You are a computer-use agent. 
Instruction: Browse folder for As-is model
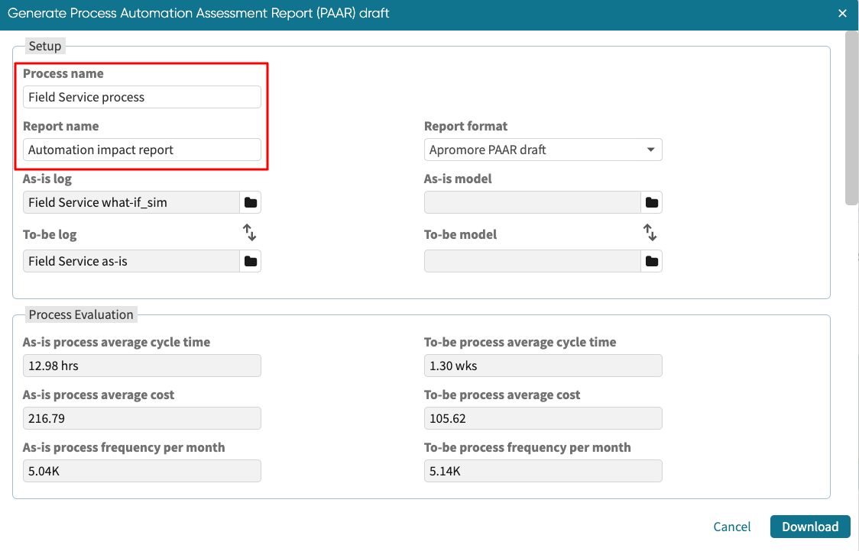tap(651, 202)
